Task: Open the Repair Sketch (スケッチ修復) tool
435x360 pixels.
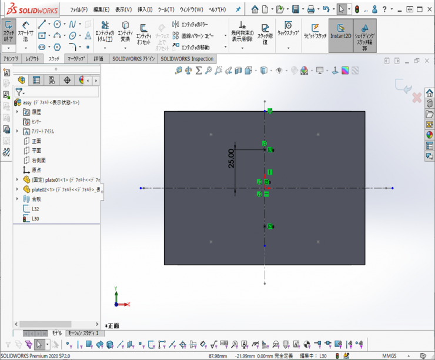Action: pos(265,32)
